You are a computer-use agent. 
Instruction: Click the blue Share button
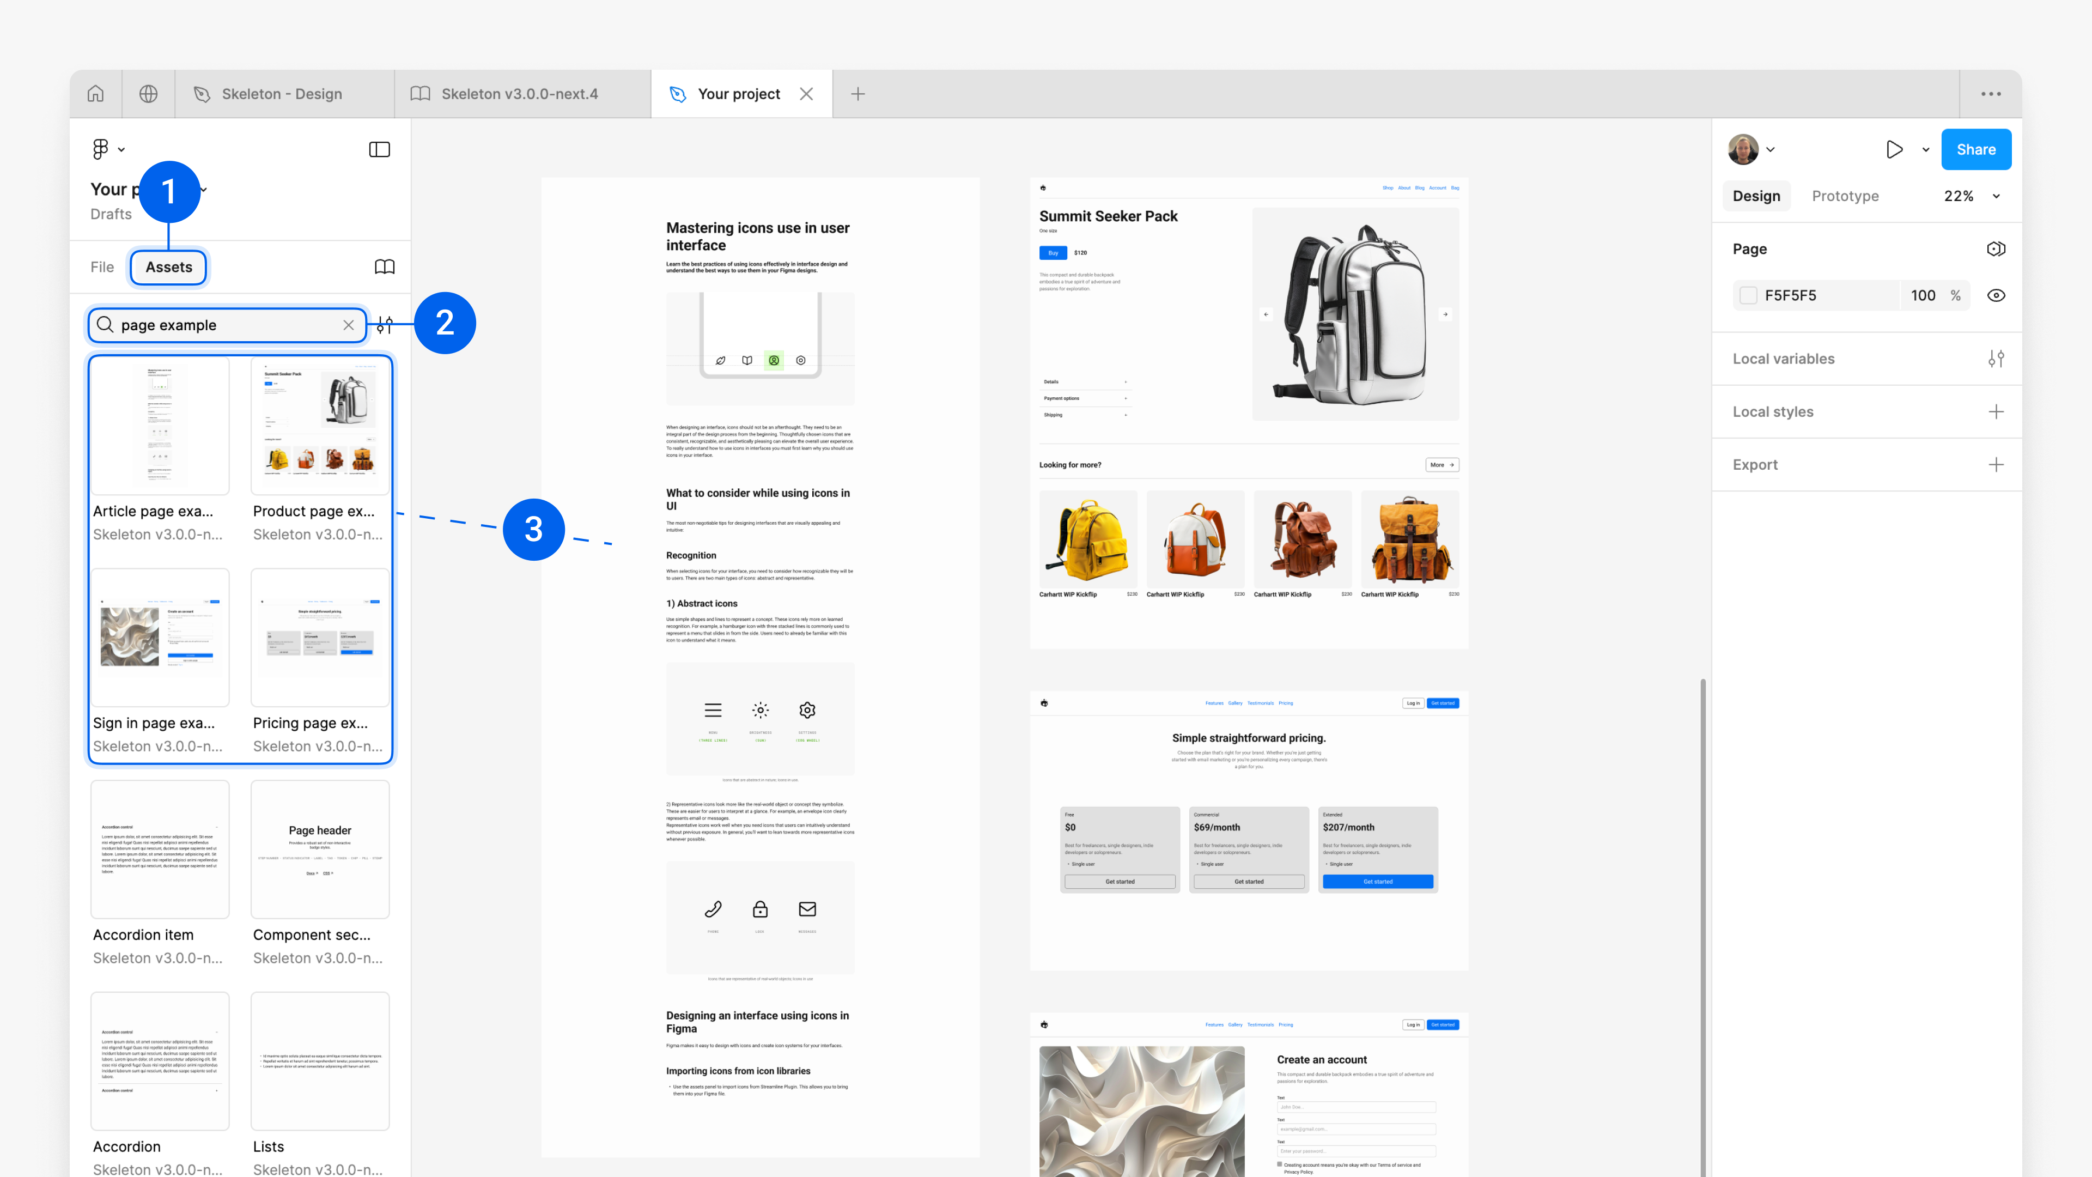tap(1975, 149)
